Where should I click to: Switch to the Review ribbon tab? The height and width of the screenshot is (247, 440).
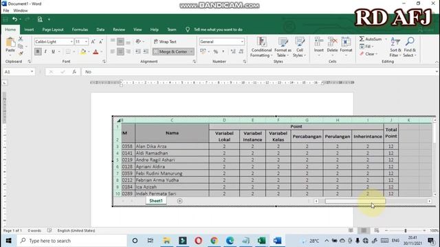[x=119, y=30]
